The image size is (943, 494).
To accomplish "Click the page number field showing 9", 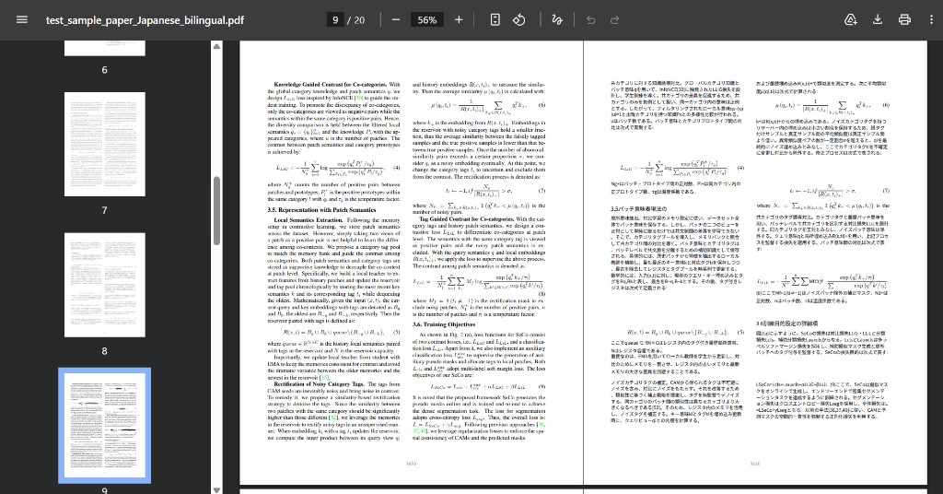I will click(x=335, y=20).
